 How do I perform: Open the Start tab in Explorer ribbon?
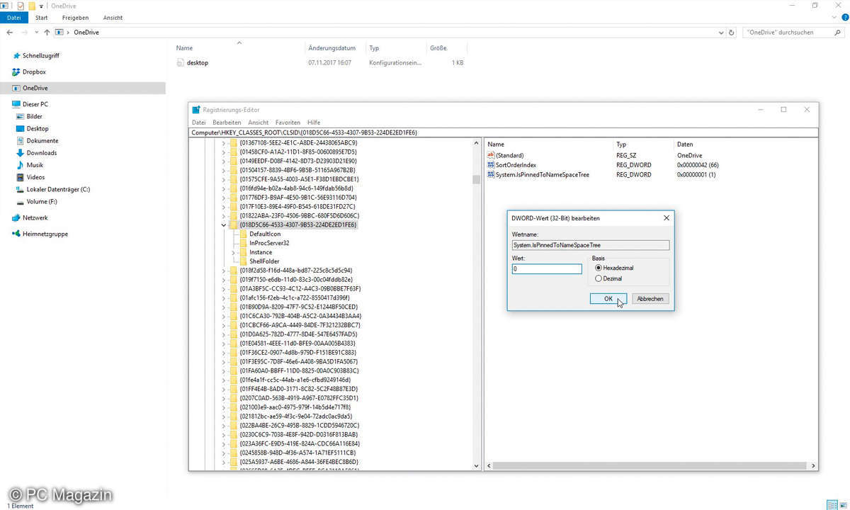click(42, 17)
